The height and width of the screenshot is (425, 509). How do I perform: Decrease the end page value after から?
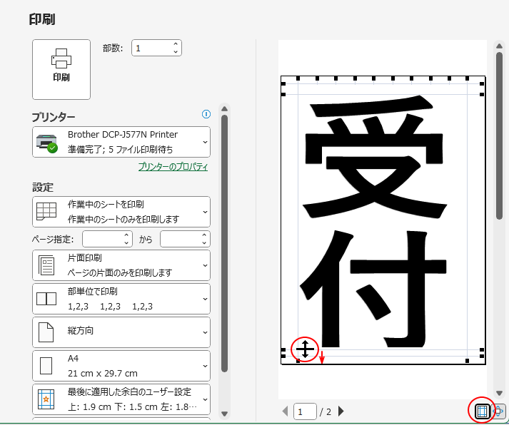click(204, 243)
